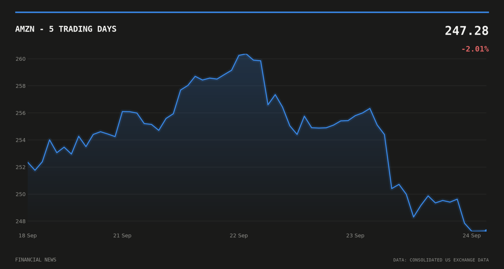Click the 254 y-axis label

pyautogui.click(x=20, y=140)
